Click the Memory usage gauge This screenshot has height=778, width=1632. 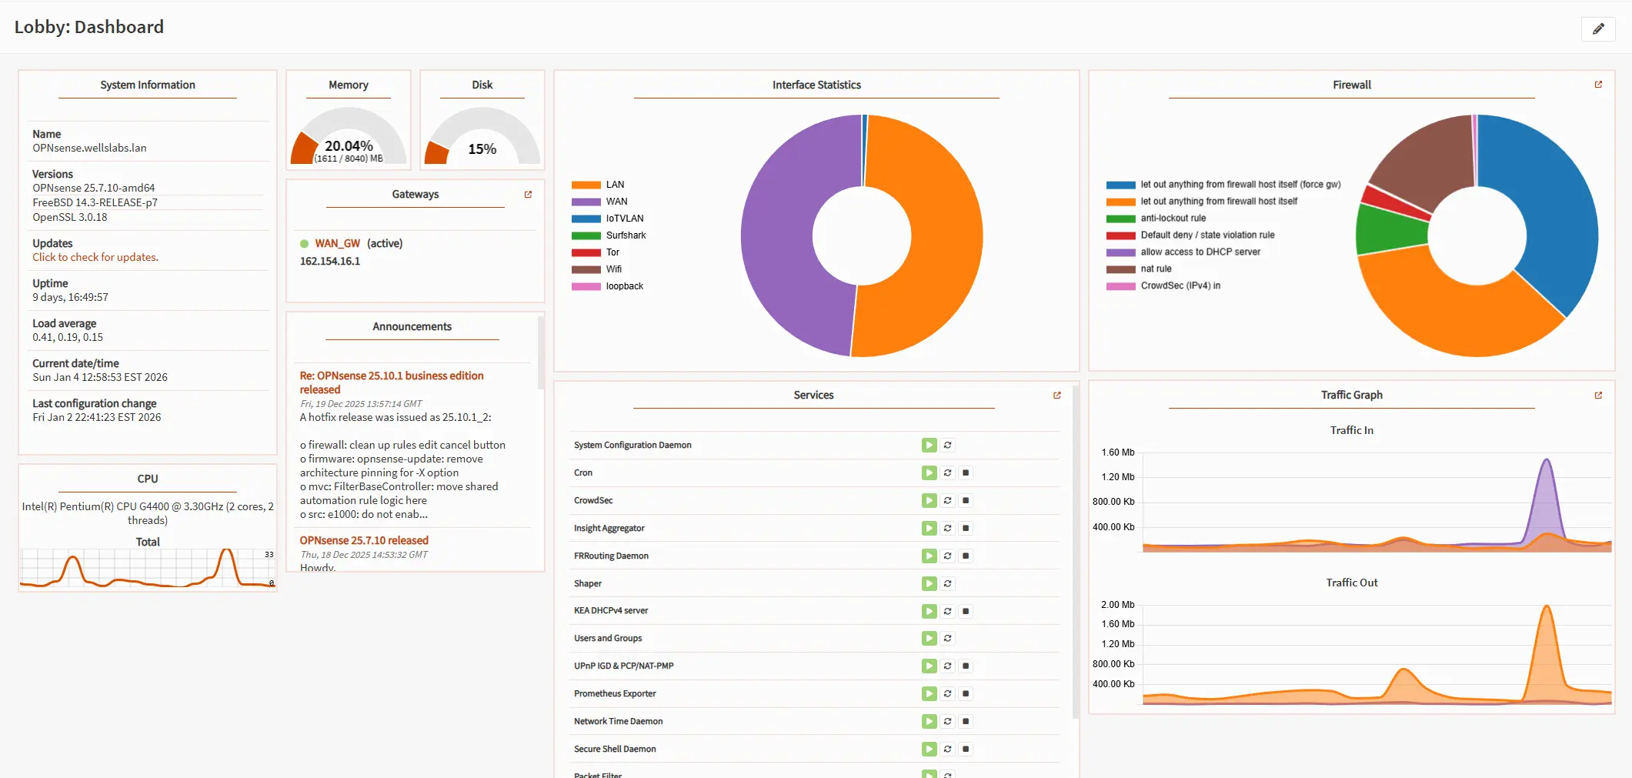(349, 135)
